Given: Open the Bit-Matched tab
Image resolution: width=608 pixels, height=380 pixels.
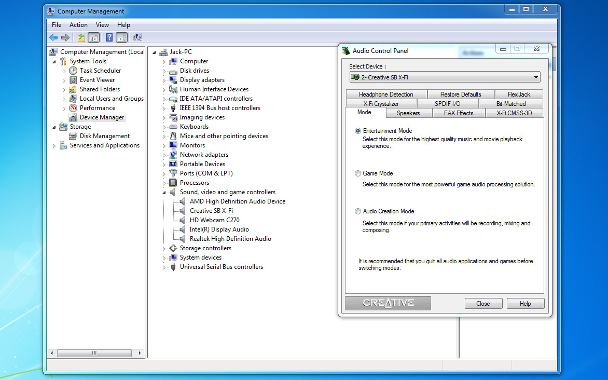Looking at the screenshot, I should tap(511, 104).
